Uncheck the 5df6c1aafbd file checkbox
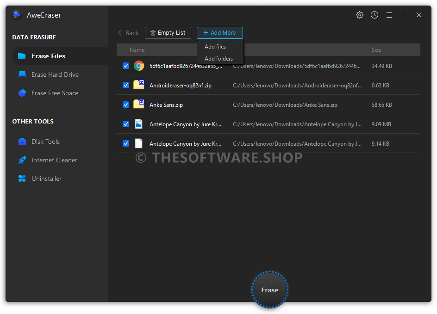The image size is (437, 314). point(126,66)
